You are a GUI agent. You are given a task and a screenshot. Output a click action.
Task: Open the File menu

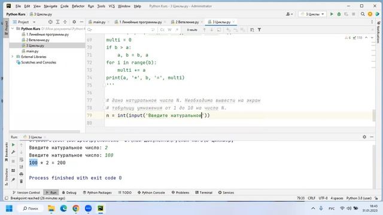tap(18, 6)
